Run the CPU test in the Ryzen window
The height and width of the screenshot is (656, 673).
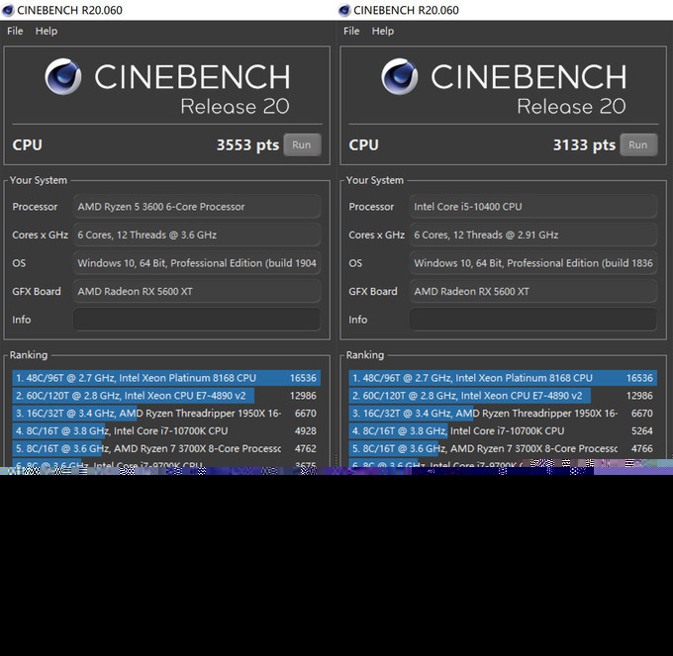[302, 145]
